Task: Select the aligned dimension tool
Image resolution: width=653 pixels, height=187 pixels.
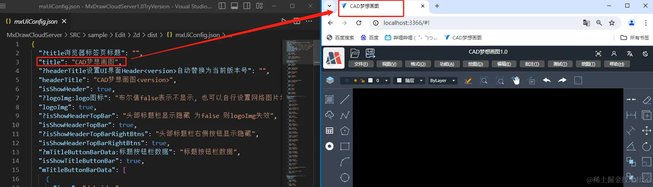Action: click(x=631, y=131)
